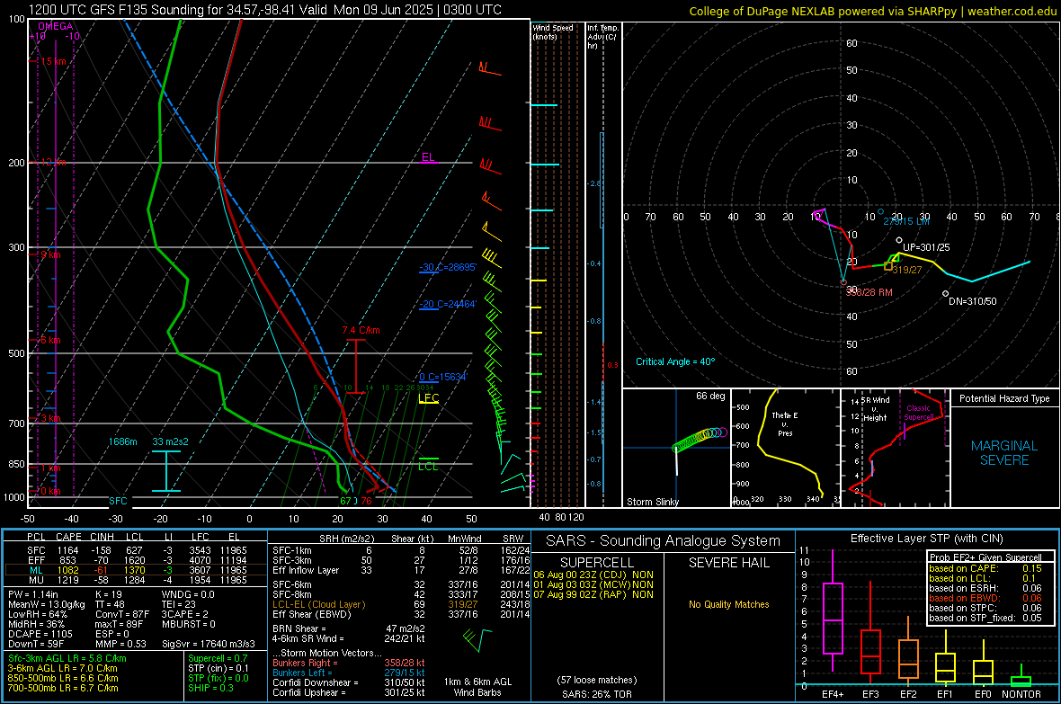
Task: Click the SHIP = 0.3 value
Action: [x=210, y=688]
